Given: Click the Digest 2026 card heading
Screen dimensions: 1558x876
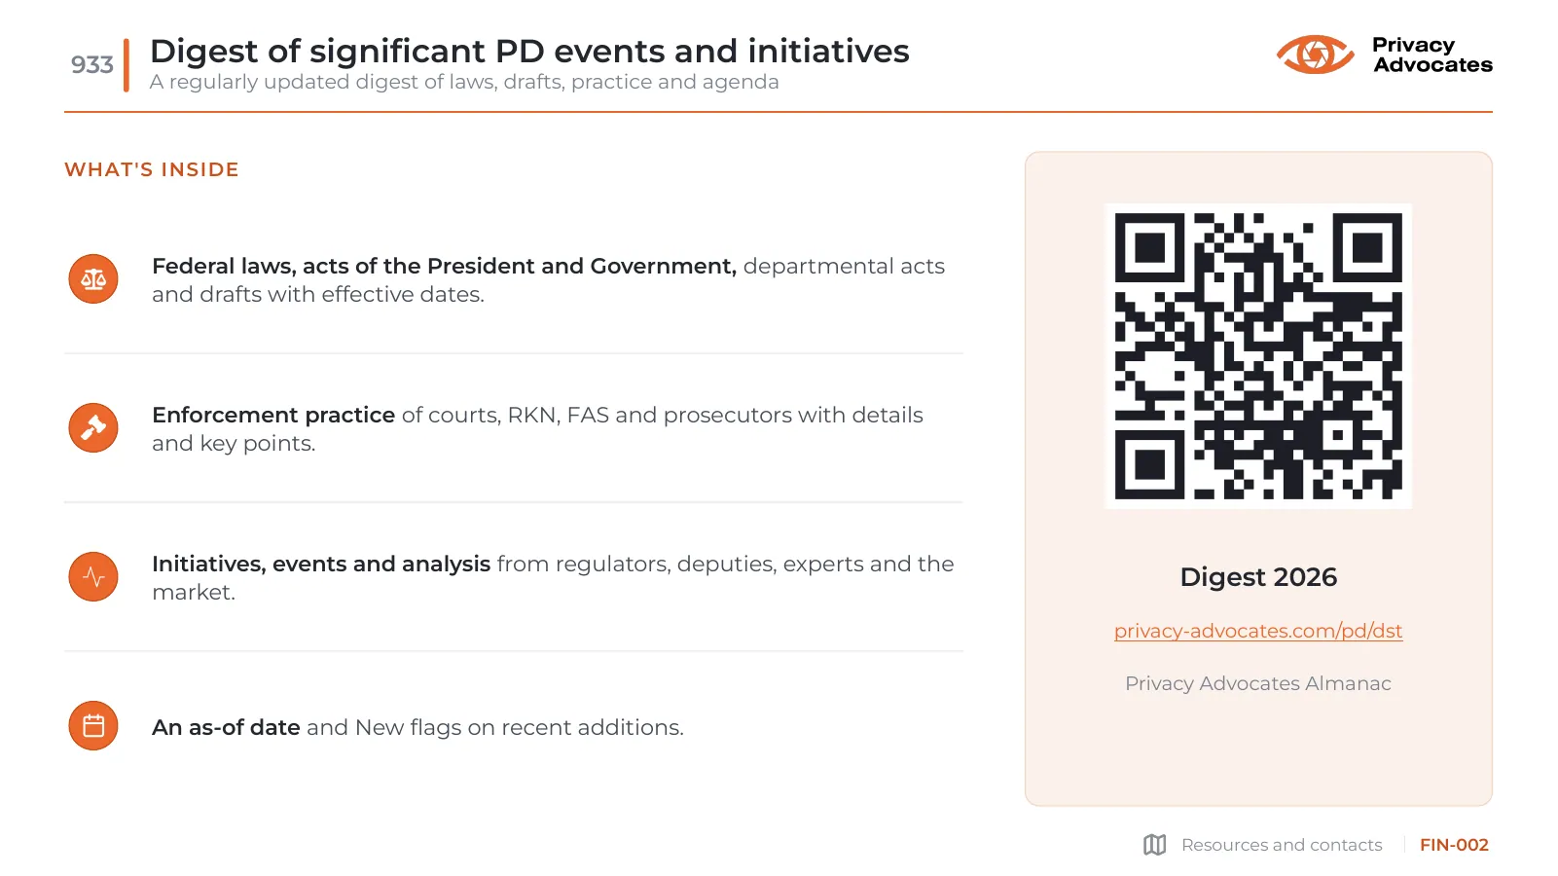Looking at the screenshot, I should coord(1258,577).
